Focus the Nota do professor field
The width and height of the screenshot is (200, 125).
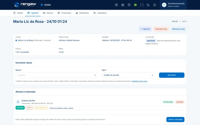[117, 108]
